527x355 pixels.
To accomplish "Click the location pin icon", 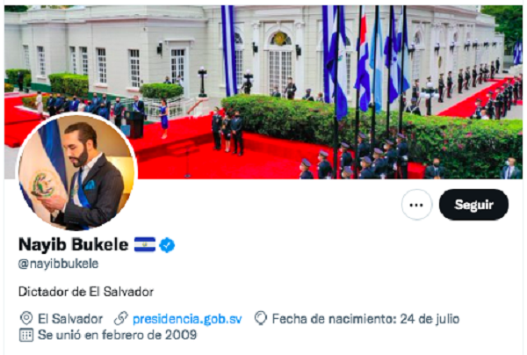I will [26, 318].
